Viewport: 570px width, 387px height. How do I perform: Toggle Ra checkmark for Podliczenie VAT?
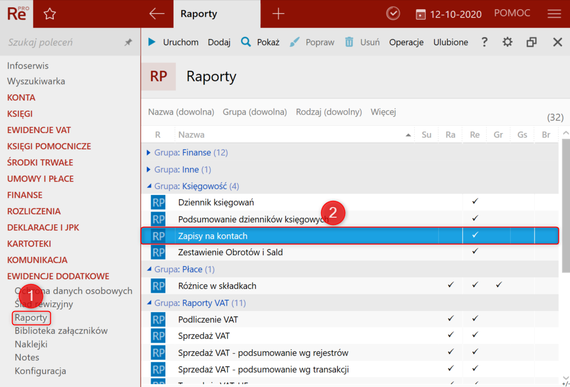click(451, 319)
